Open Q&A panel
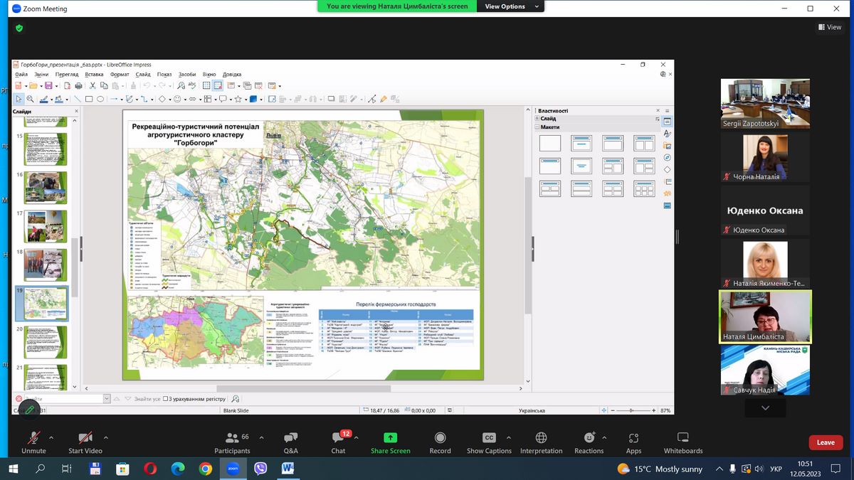This screenshot has width=854, height=480. click(x=290, y=438)
